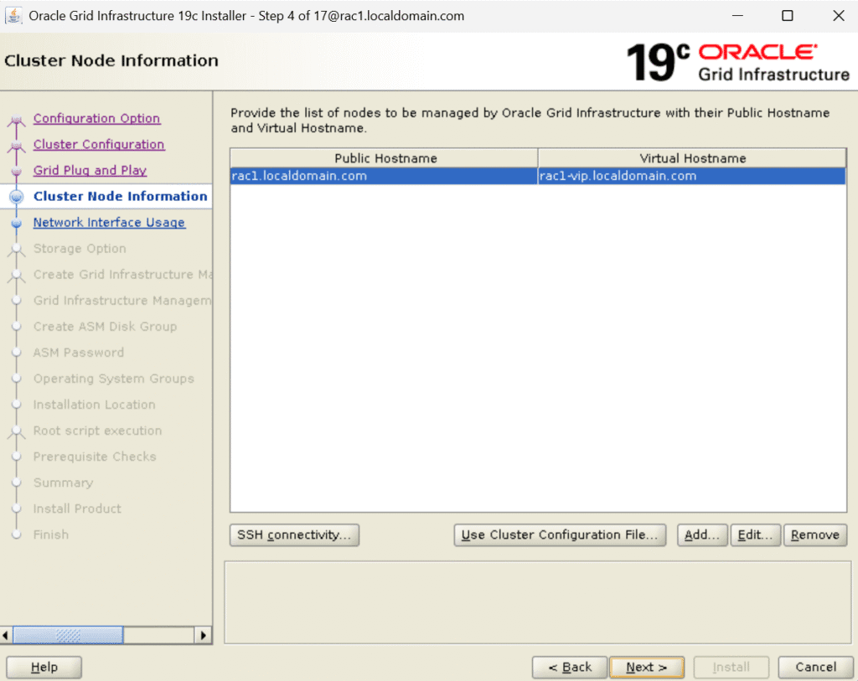This screenshot has height=681, width=858.
Task: Navigate to Network Interface Usage step
Action: coord(109,223)
